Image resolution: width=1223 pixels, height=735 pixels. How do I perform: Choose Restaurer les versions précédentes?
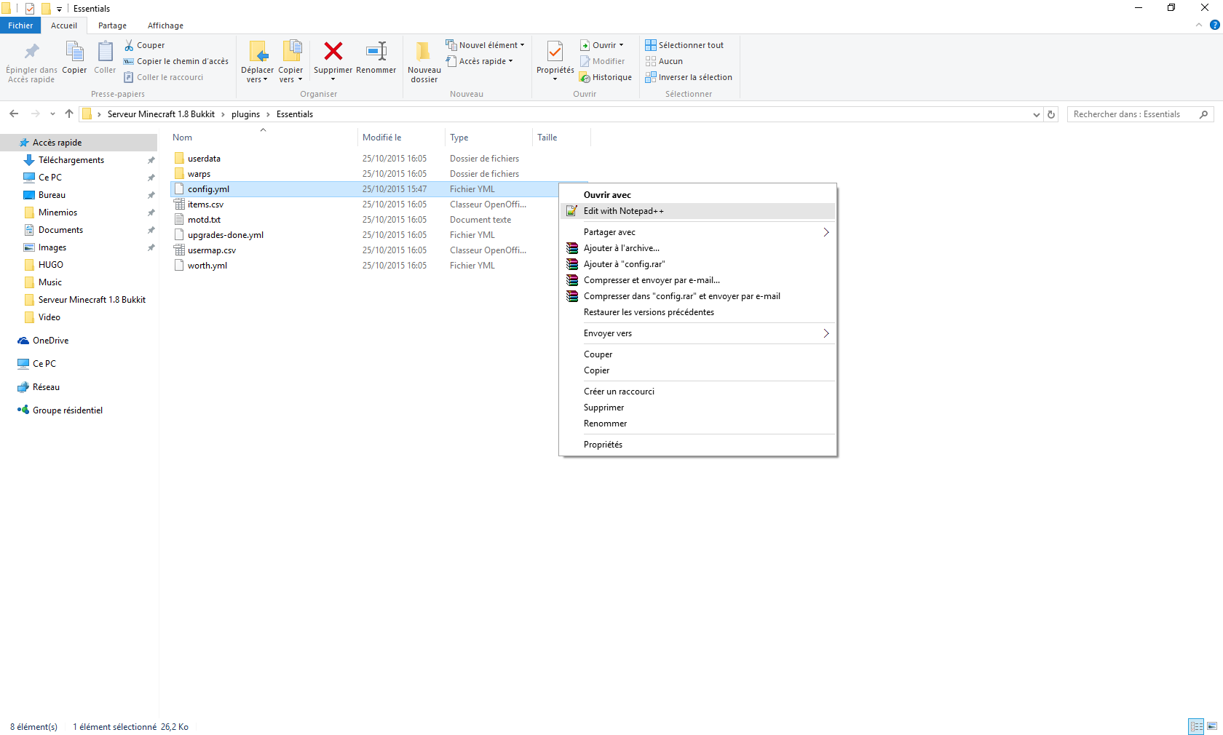(697, 312)
